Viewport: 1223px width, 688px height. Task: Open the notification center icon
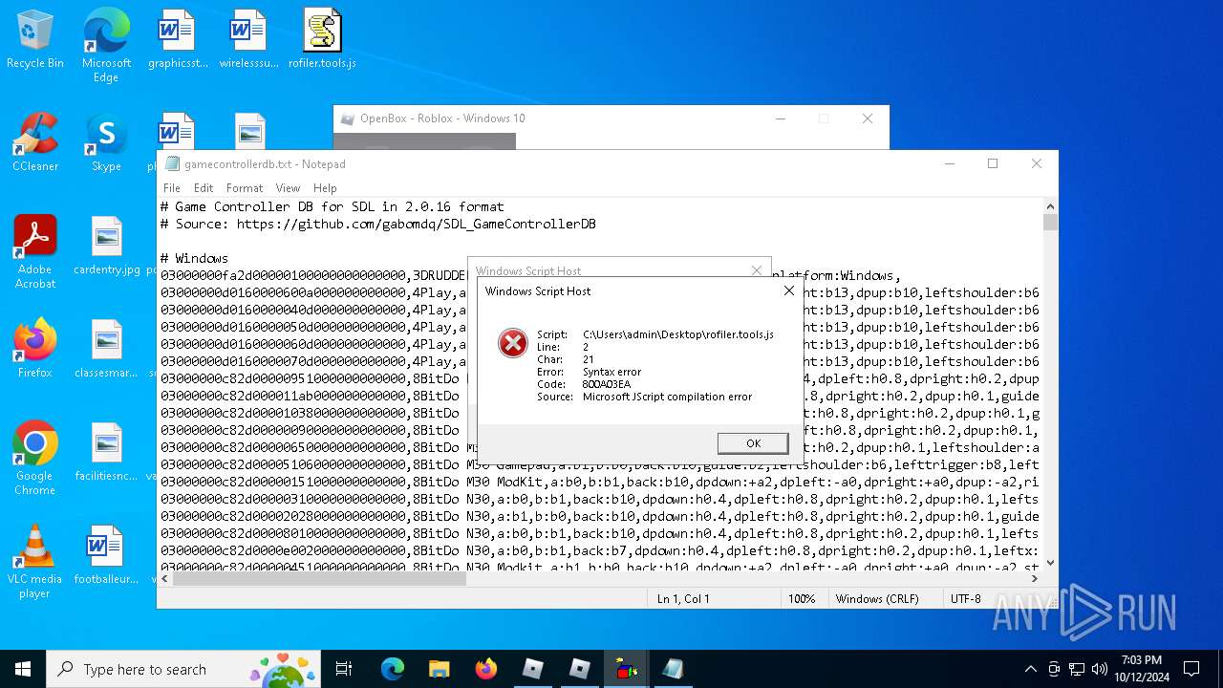(1191, 669)
